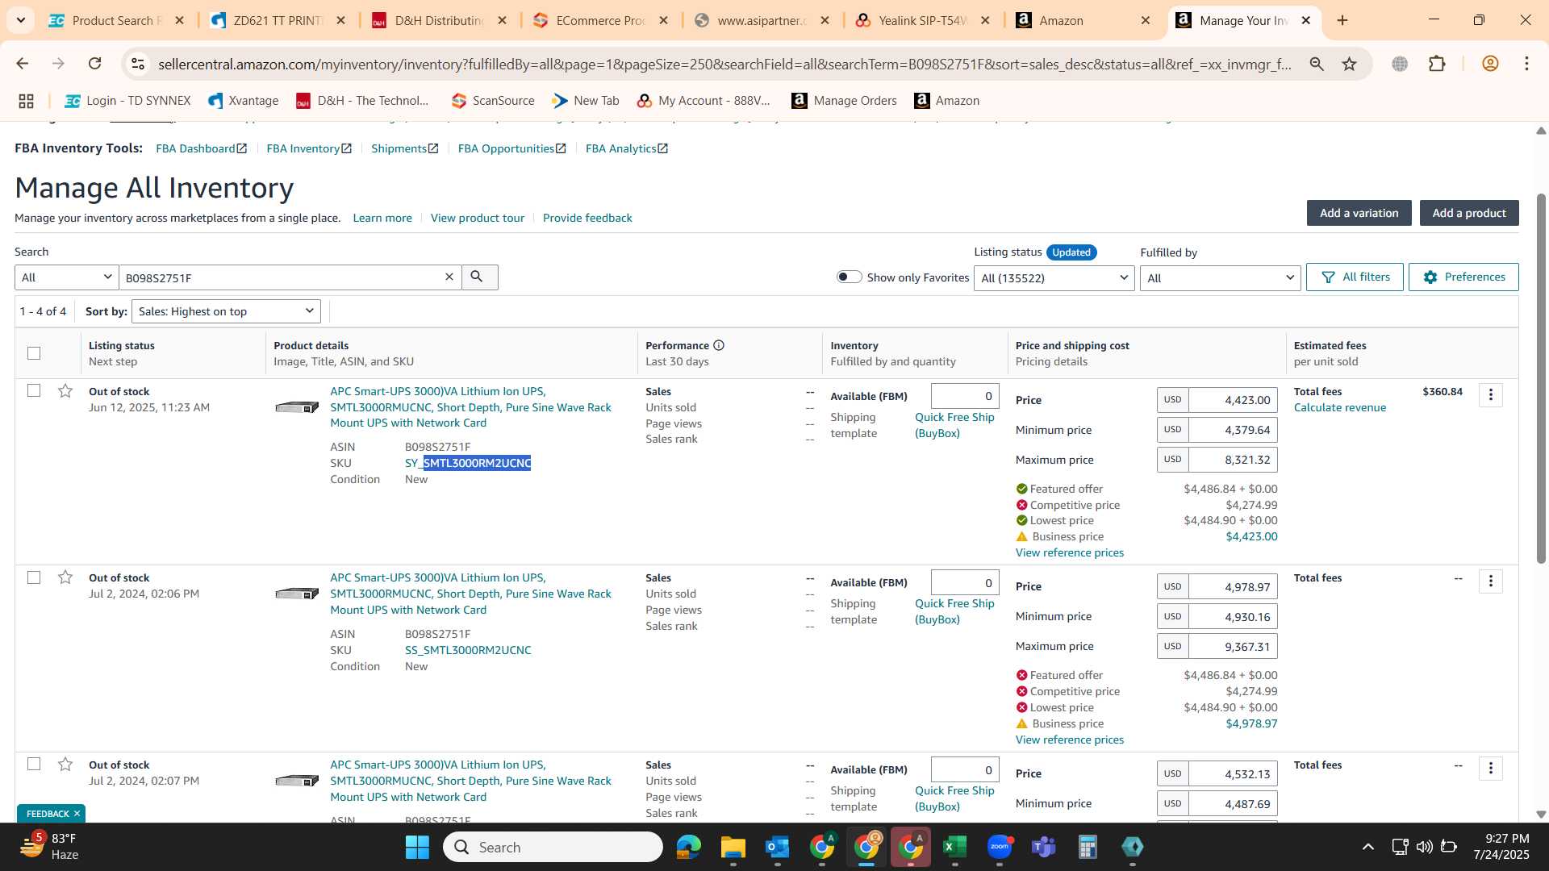1549x871 pixels.
Task: Switch to the ECommerce Pro browser tab
Action: (600, 20)
